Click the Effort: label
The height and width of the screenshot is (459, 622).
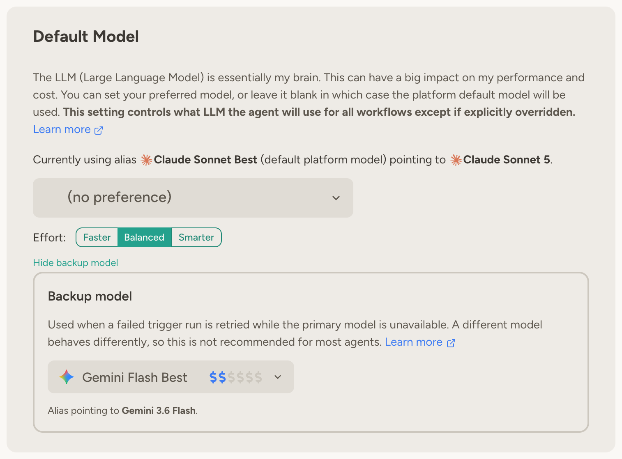pyautogui.click(x=49, y=237)
